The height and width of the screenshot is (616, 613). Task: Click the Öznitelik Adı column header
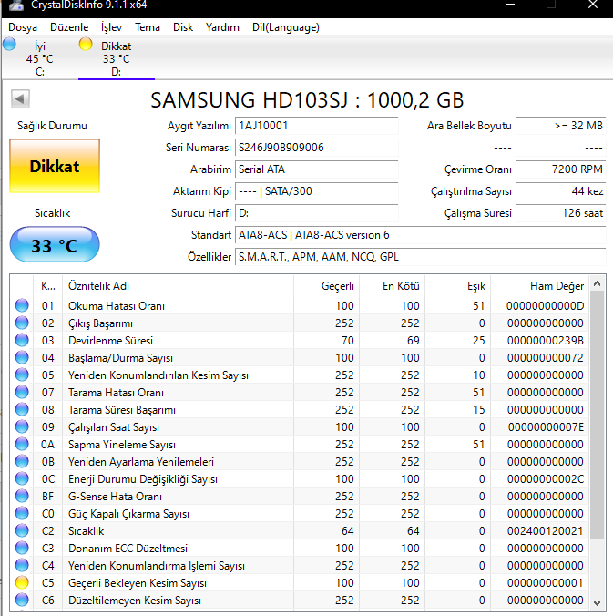[x=98, y=285]
